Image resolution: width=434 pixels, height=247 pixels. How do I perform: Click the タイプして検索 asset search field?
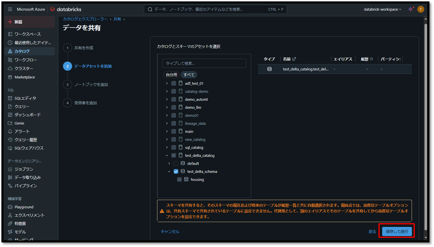(x=204, y=63)
